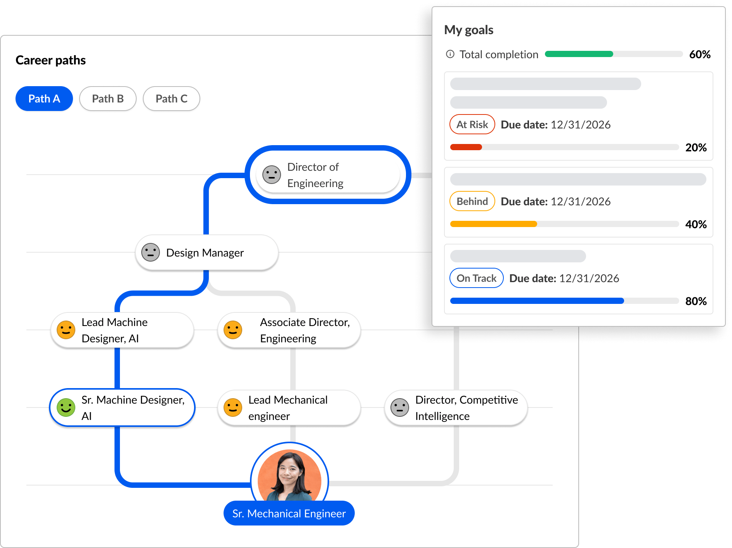Select the Associate Director, Engineering node
The width and height of the screenshot is (732, 548).
[x=289, y=330]
